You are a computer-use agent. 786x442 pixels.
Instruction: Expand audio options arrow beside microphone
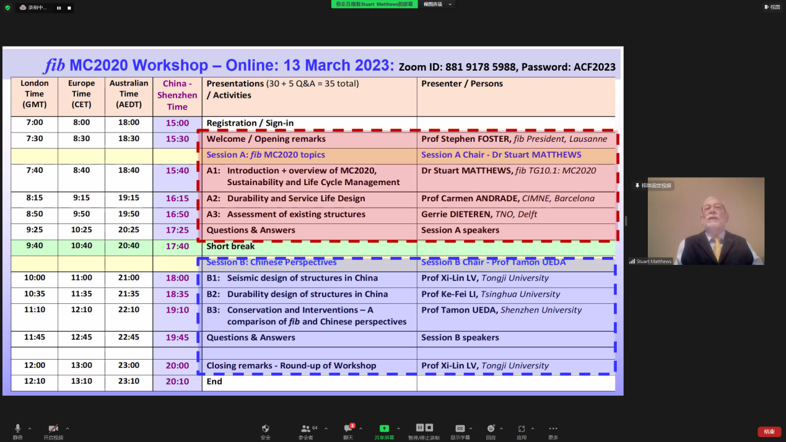(x=29, y=428)
